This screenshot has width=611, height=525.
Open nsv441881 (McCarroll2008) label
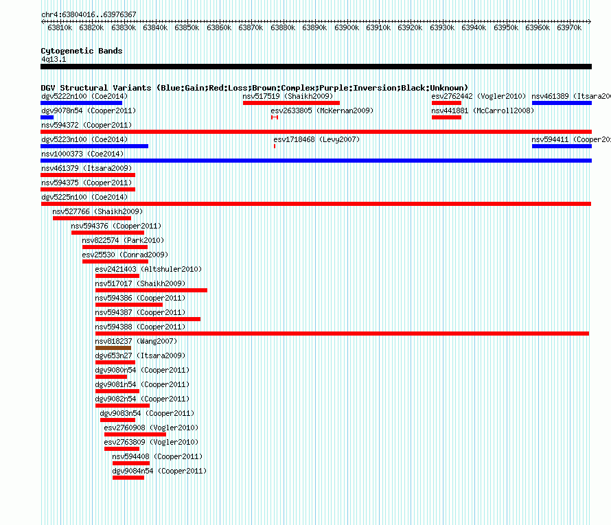pyautogui.click(x=483, y=110)
